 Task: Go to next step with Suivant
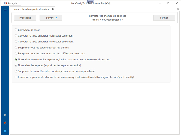pos(51,18)
